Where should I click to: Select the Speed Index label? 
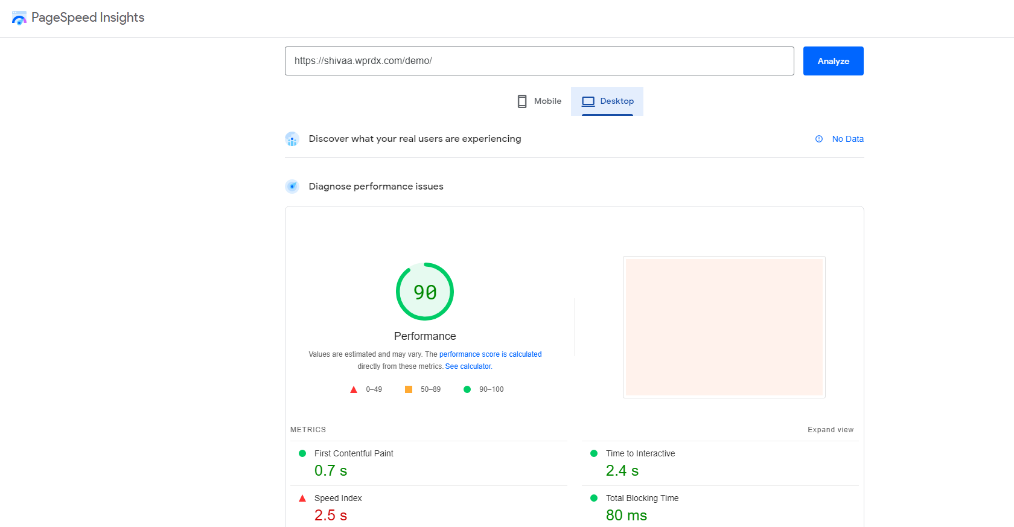(x=338, y=498)
